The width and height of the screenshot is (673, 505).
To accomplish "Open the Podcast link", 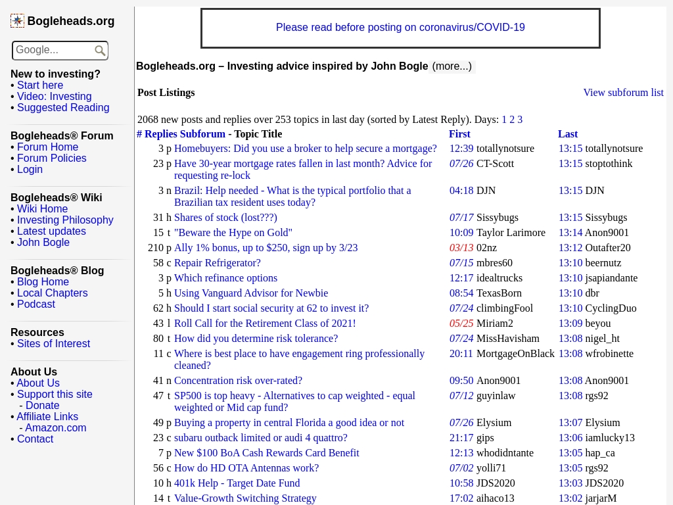I will point(36,304).
